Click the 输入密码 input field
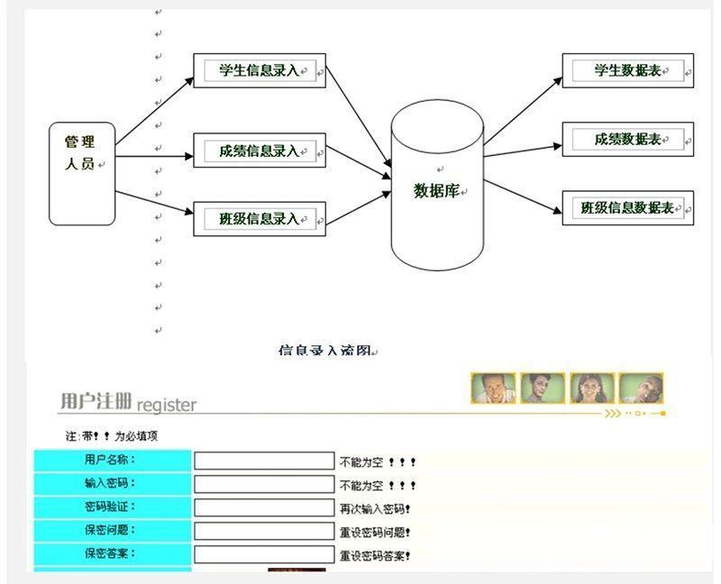721x584 pixels. (x=264, y=484)
